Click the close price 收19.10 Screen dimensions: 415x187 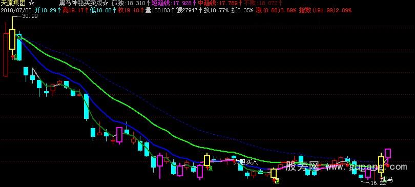128,11
